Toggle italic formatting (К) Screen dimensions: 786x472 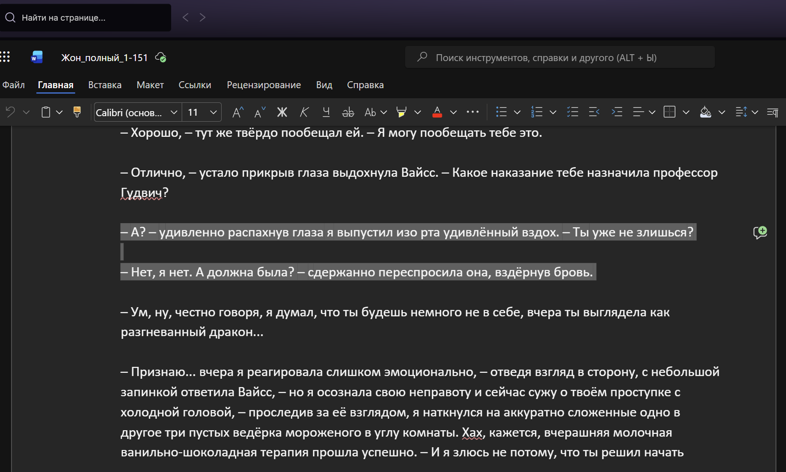coord(304,112)
